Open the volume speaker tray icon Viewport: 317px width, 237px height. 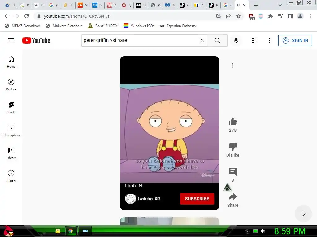[x=263, y=231]
